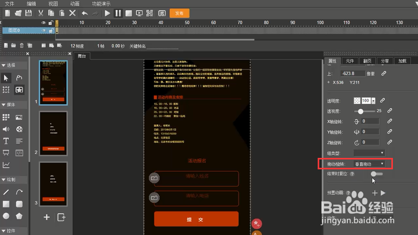
Task: Copy the selected element
Action: [x=51, y=13]
